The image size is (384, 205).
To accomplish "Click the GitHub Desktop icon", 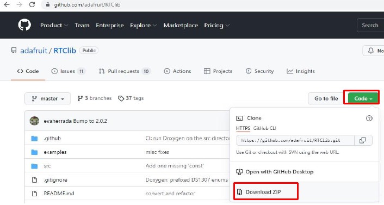I will click(x=239, y=172).
